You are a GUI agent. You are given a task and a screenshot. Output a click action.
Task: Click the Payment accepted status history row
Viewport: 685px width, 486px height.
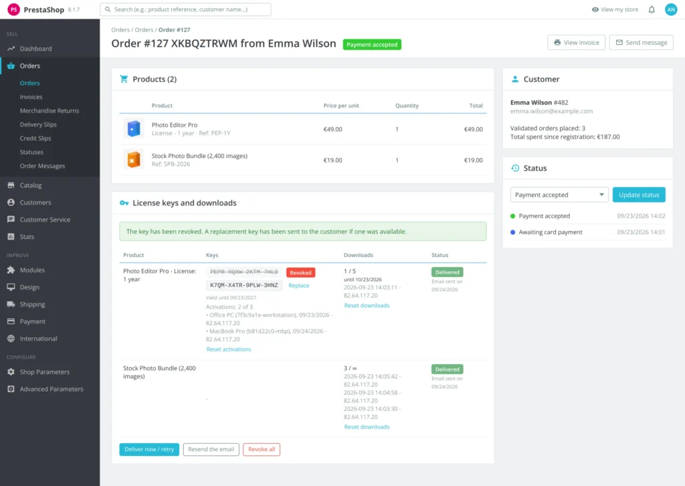point(587,216)
